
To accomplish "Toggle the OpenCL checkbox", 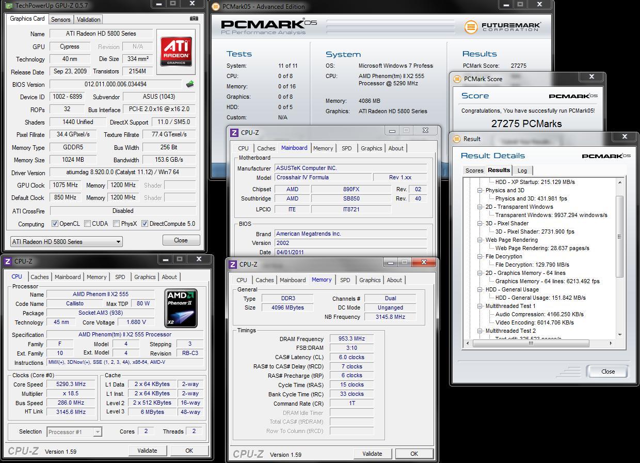I will coord(55,224).
